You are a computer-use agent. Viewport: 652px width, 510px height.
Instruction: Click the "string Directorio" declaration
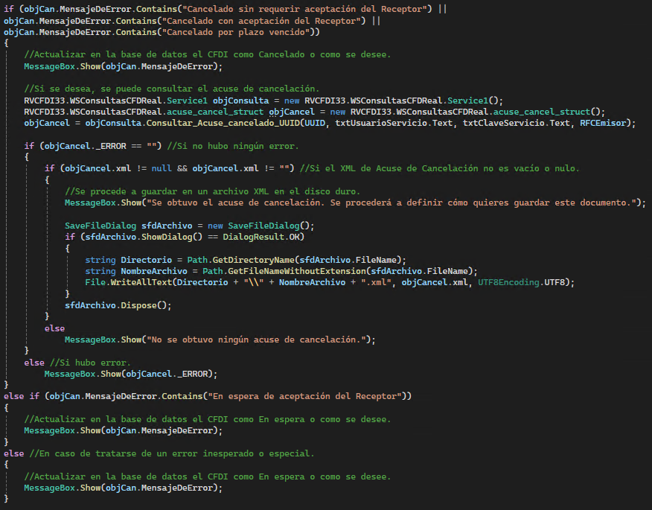[x=129, y=260]
